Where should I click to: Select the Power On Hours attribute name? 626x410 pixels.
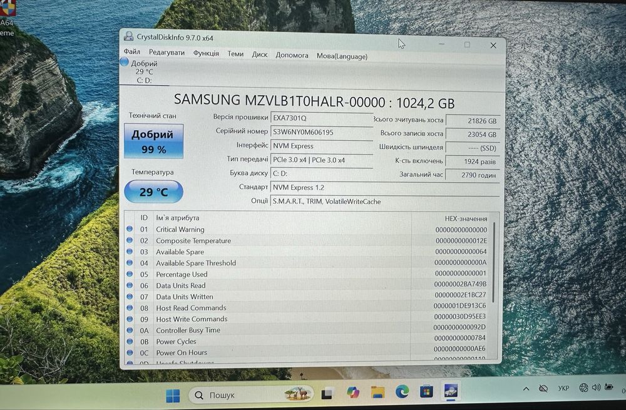point(182,352)
